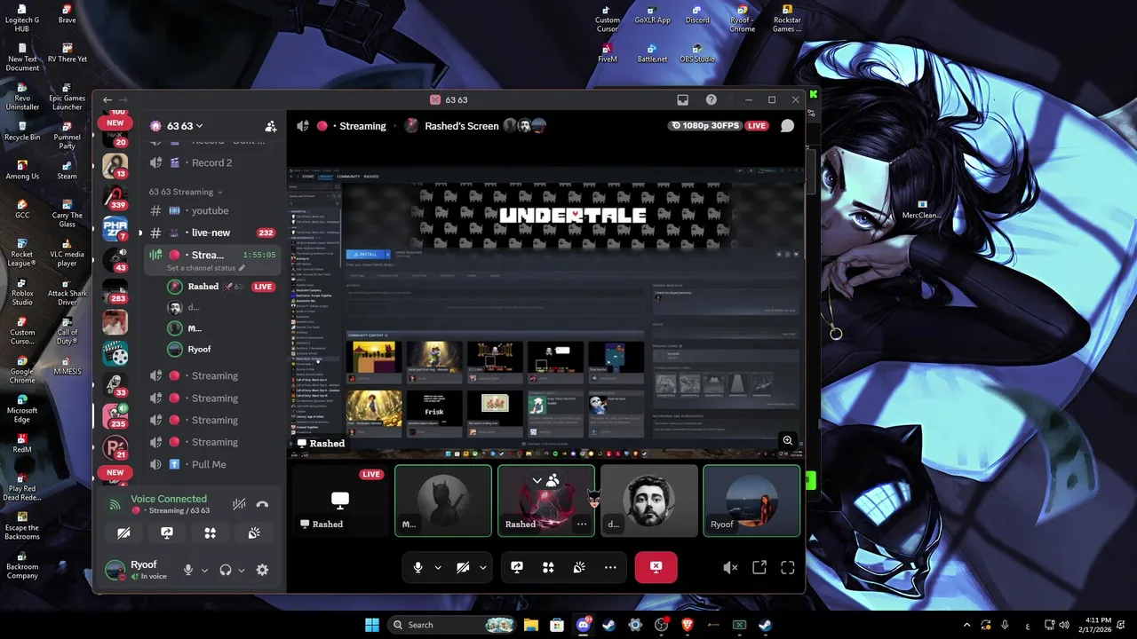
Task: Open the server with 339 badge
Action: [x=115, y=198]
